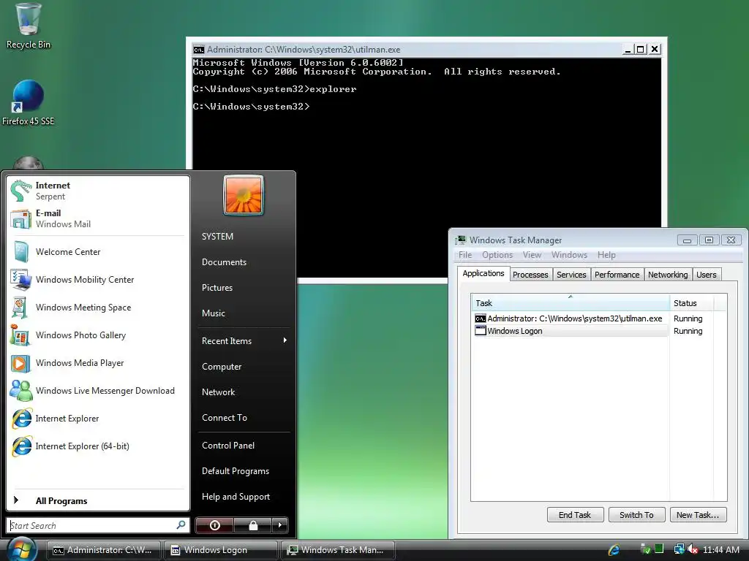Click the lock computer button
749x561 pixels.
pyautogui.click(x=253, y=525)
